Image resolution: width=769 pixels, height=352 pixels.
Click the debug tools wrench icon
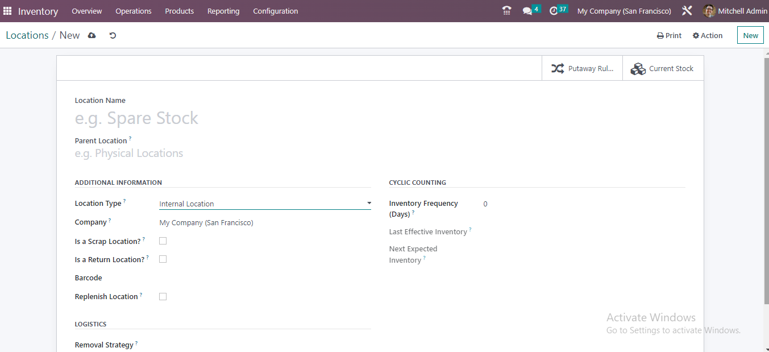(687, 11)
